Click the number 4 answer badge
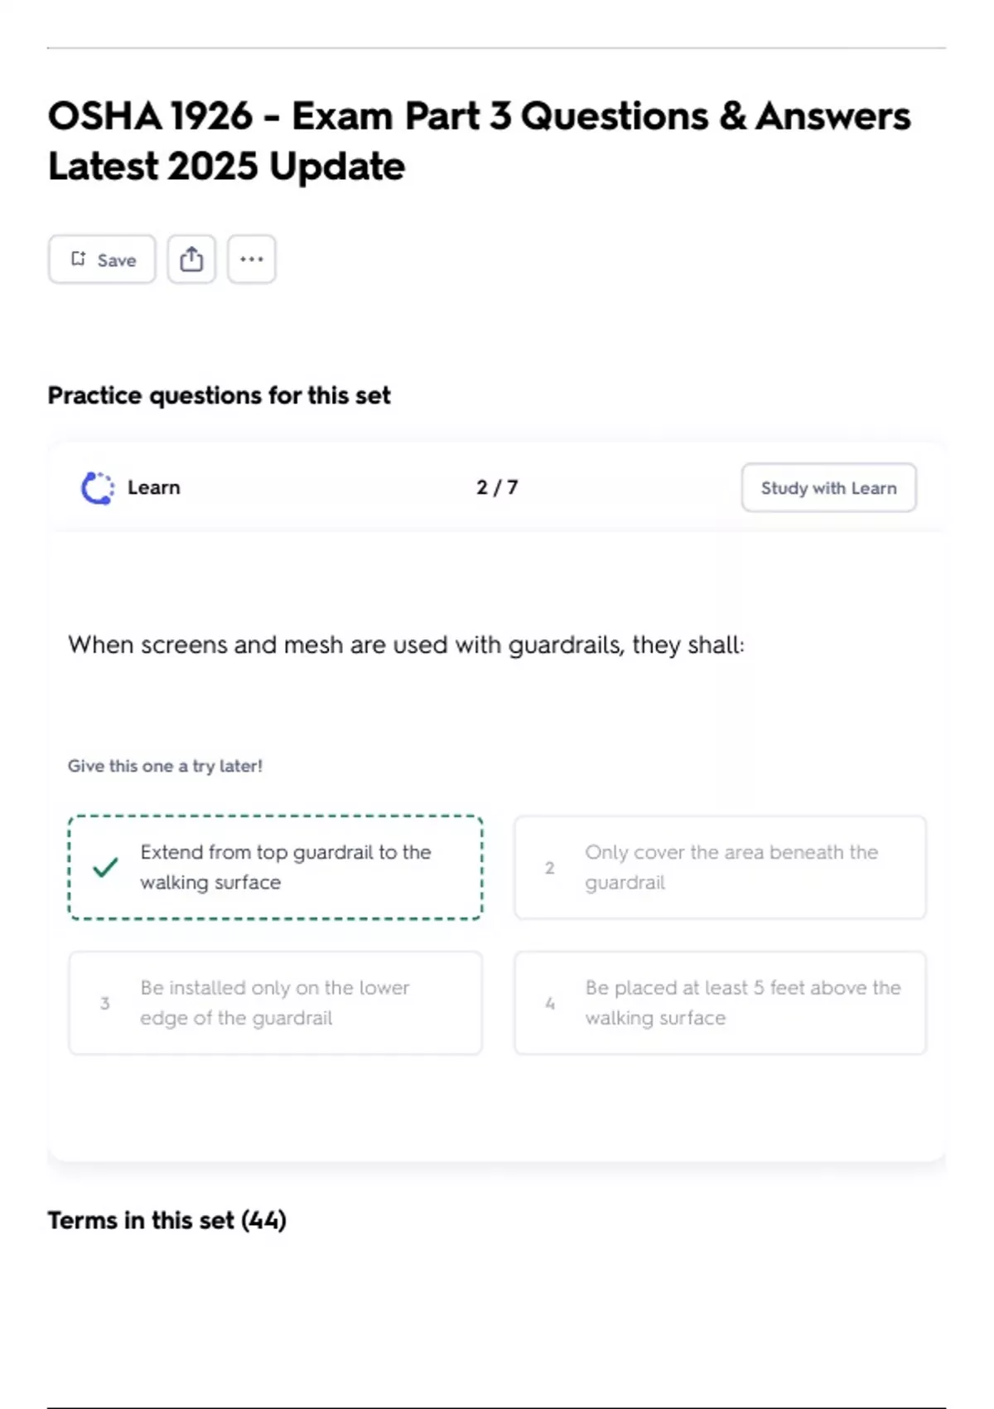This screenshot has height=1409, width=994. click(549, 1004)
